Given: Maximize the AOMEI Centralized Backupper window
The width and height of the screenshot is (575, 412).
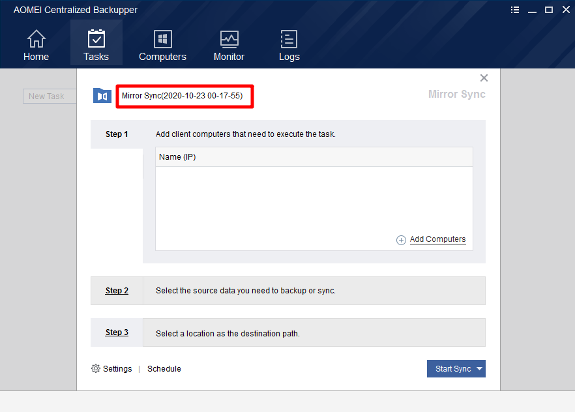Looking at the screenshot, I should tap(549, 10).
